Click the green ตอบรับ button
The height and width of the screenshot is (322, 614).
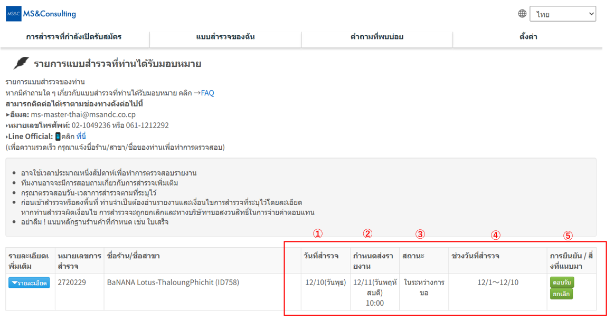point(562,282)
